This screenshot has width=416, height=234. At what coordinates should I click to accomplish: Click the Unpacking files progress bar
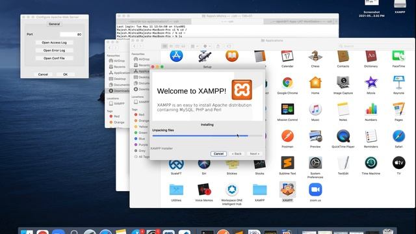(x=207, y=136)
